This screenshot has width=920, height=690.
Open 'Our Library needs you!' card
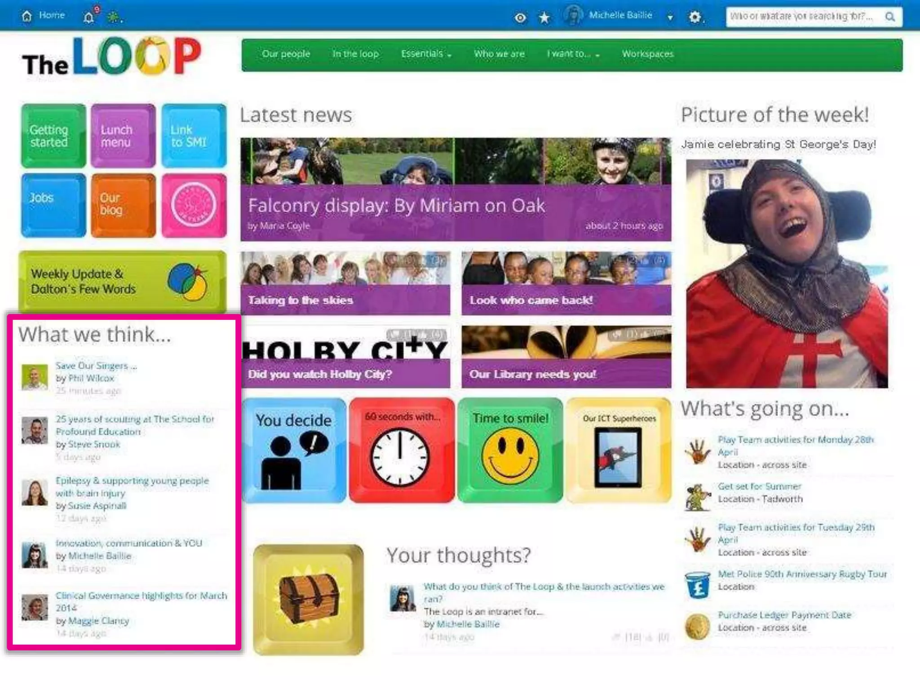(566, 357)
